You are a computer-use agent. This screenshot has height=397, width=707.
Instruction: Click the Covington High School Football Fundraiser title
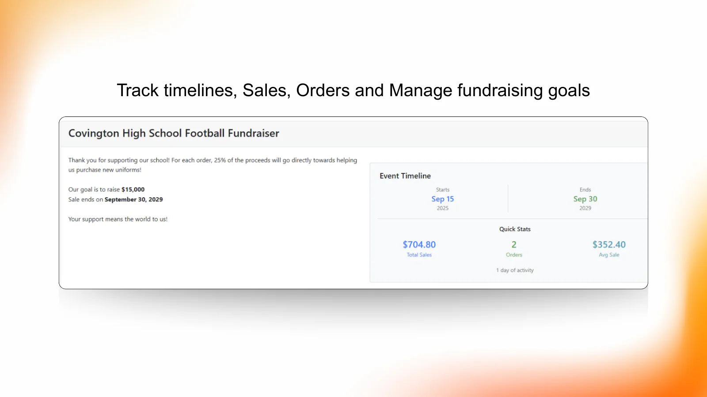[x=174, y=133]
